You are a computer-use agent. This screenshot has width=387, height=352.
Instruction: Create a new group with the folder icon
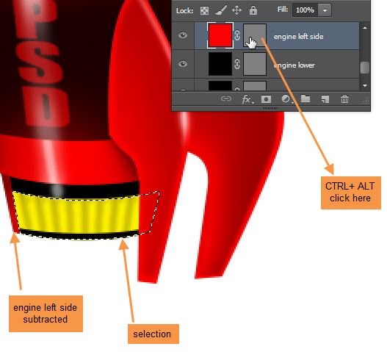305,98
